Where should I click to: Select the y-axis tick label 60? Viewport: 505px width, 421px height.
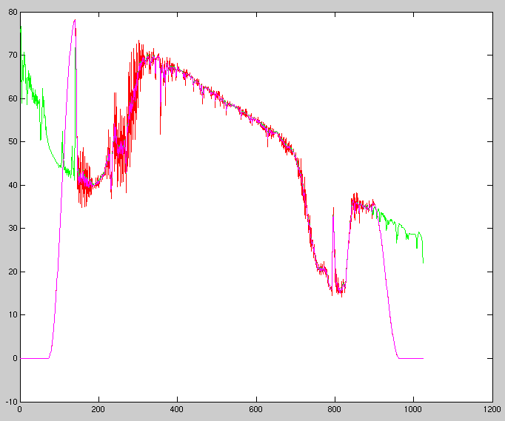pos(13,98)
